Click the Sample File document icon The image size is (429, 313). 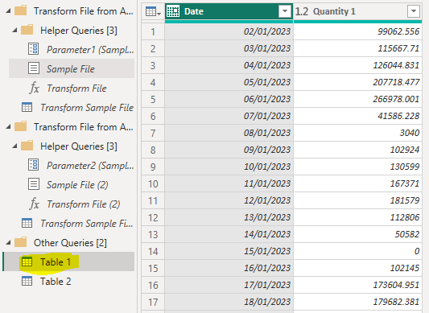click(x=33, y=68)
